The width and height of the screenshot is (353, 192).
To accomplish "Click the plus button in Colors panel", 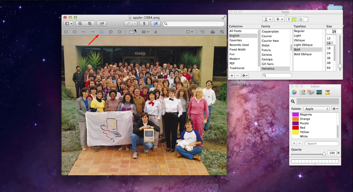I will (x=294, y=143).
